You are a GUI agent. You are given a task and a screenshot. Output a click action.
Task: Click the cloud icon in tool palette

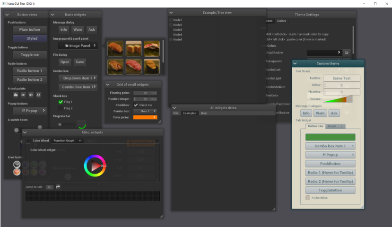pyautogui.click(x=15, y=95)
